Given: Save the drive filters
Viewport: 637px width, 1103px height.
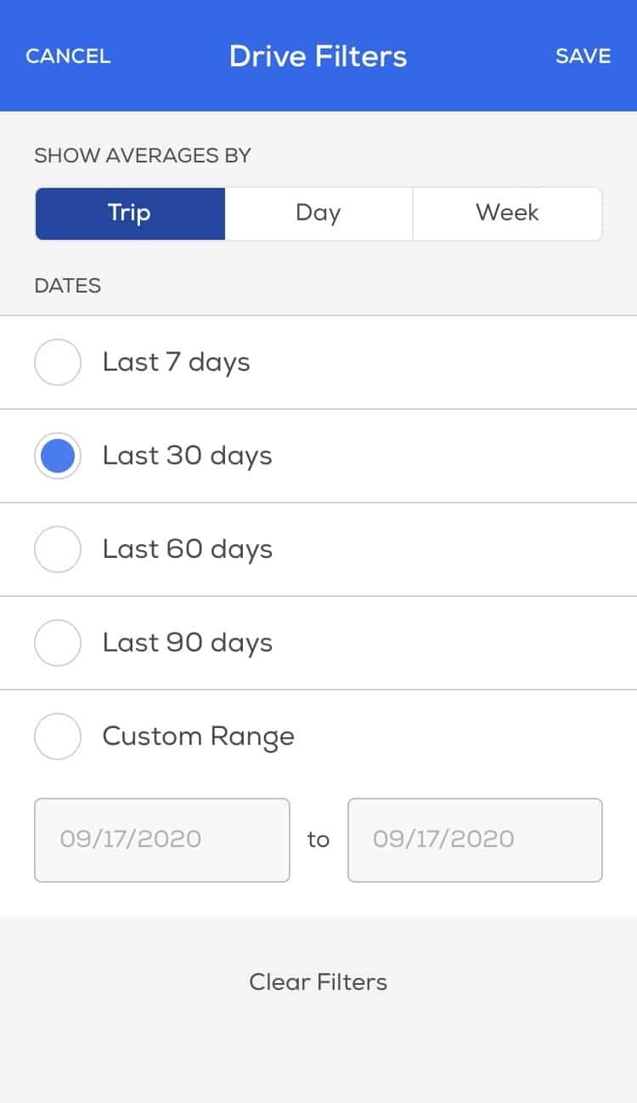Looking at the screenshot, I should point(583,56).
